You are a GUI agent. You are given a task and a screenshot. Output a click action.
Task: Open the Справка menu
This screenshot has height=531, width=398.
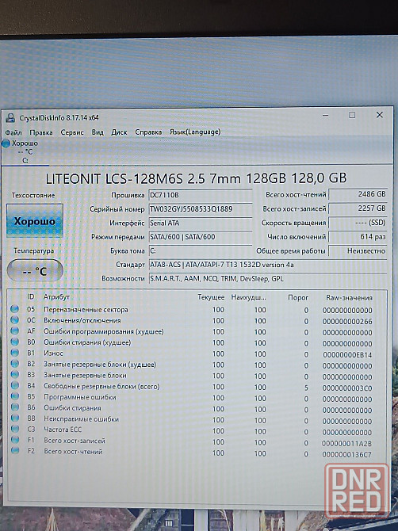tap(148, 132)
